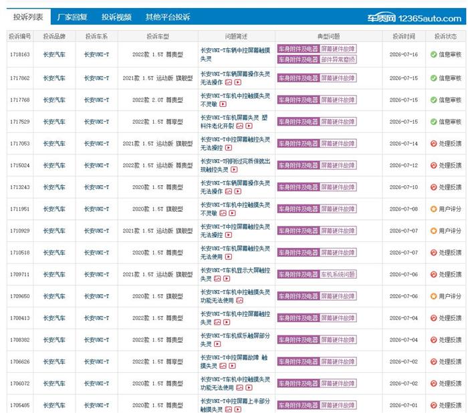468x413 pixels.
Task: Play the video icon in complaint 1708413
Action: [227, 322]
